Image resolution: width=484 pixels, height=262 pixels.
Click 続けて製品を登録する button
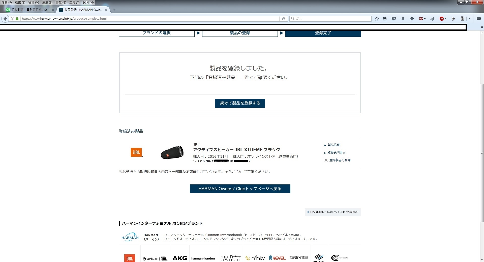(240, 103)
